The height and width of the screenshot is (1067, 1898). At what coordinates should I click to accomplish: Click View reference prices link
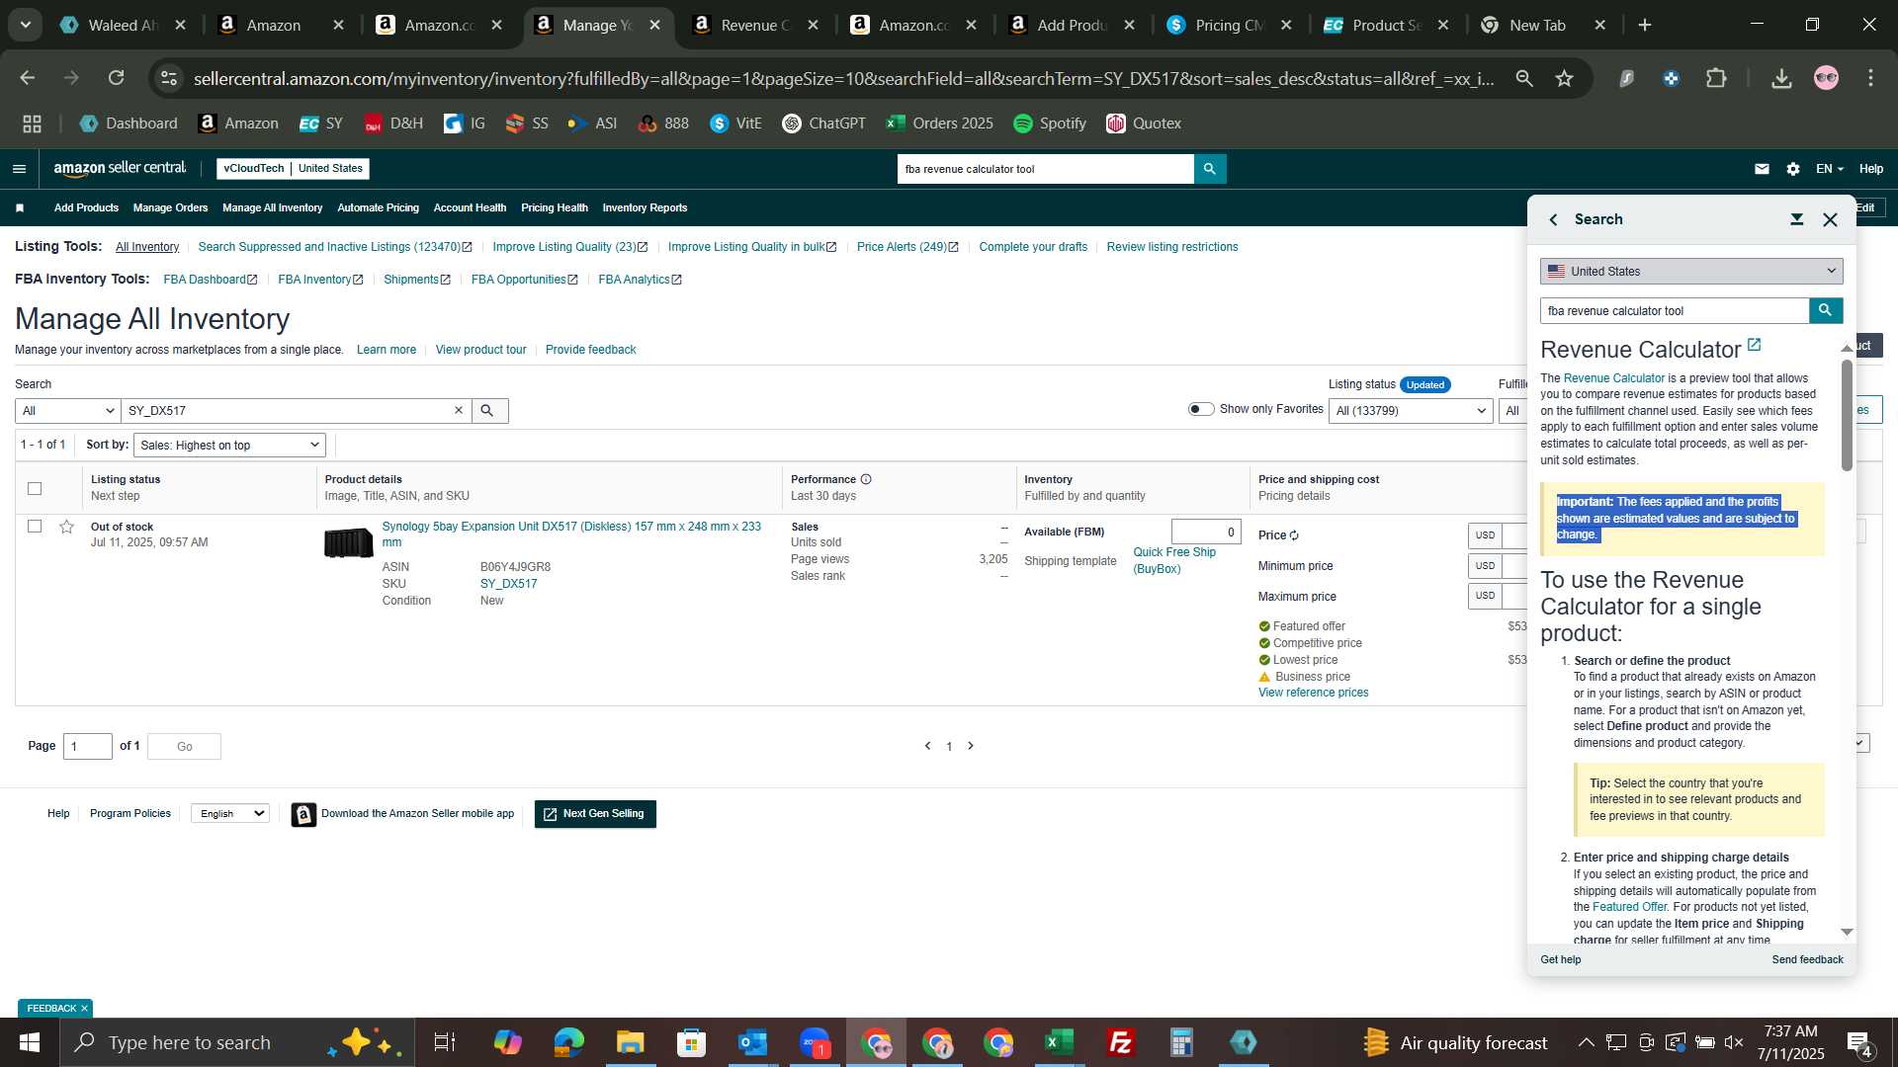tap(1313, 693)
